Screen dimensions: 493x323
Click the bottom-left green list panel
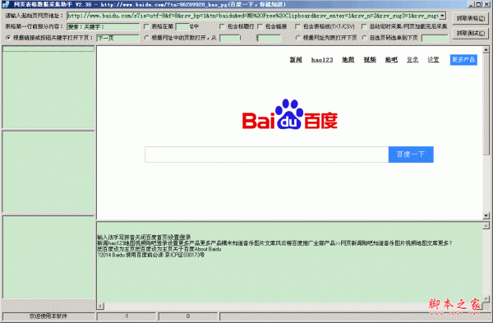tap(48, 257)
